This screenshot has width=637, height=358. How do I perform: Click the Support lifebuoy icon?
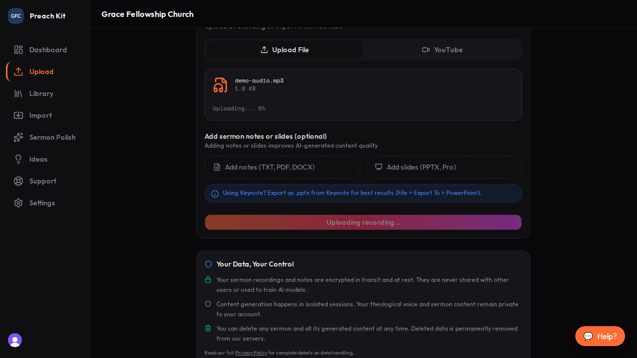pos(18,181)
